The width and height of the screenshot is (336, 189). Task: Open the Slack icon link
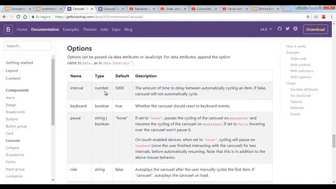click(x=295, y=29)
